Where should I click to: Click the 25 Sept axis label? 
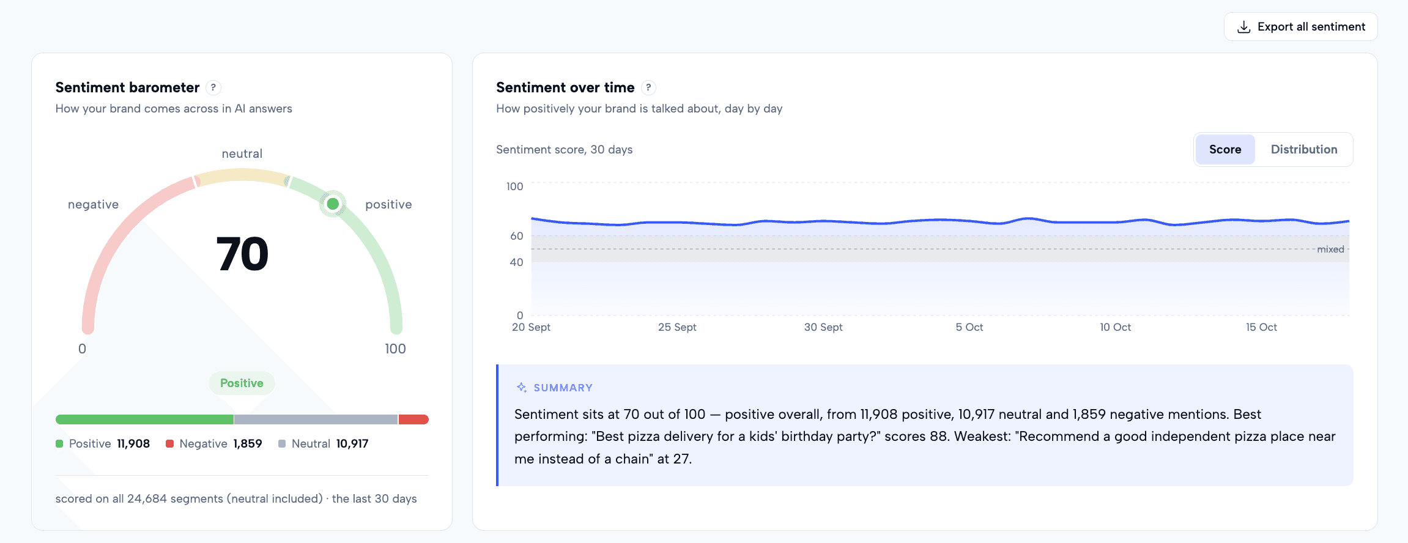tap(677, 327)
